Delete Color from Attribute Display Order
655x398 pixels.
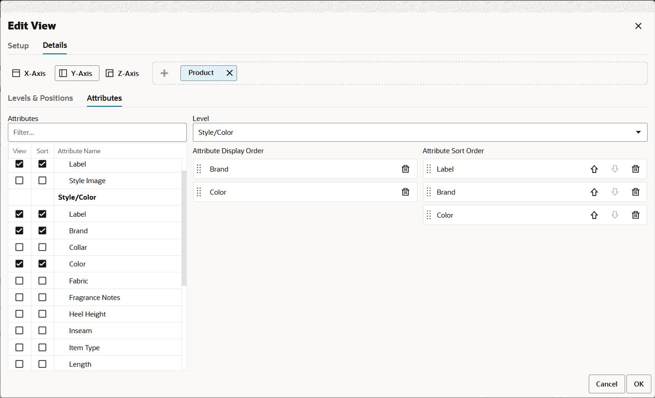pos(406,192)
